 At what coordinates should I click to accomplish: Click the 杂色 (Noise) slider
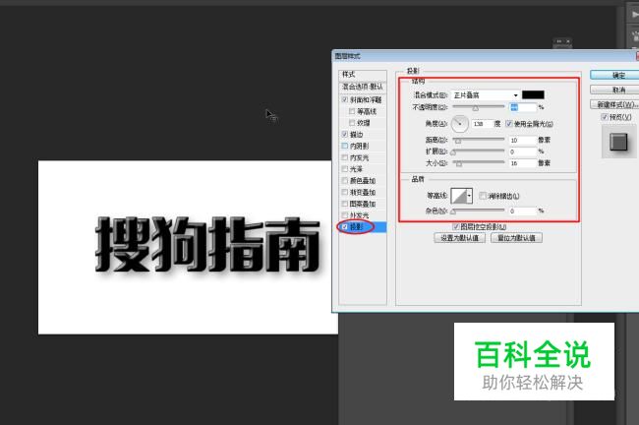click(479, 211)
